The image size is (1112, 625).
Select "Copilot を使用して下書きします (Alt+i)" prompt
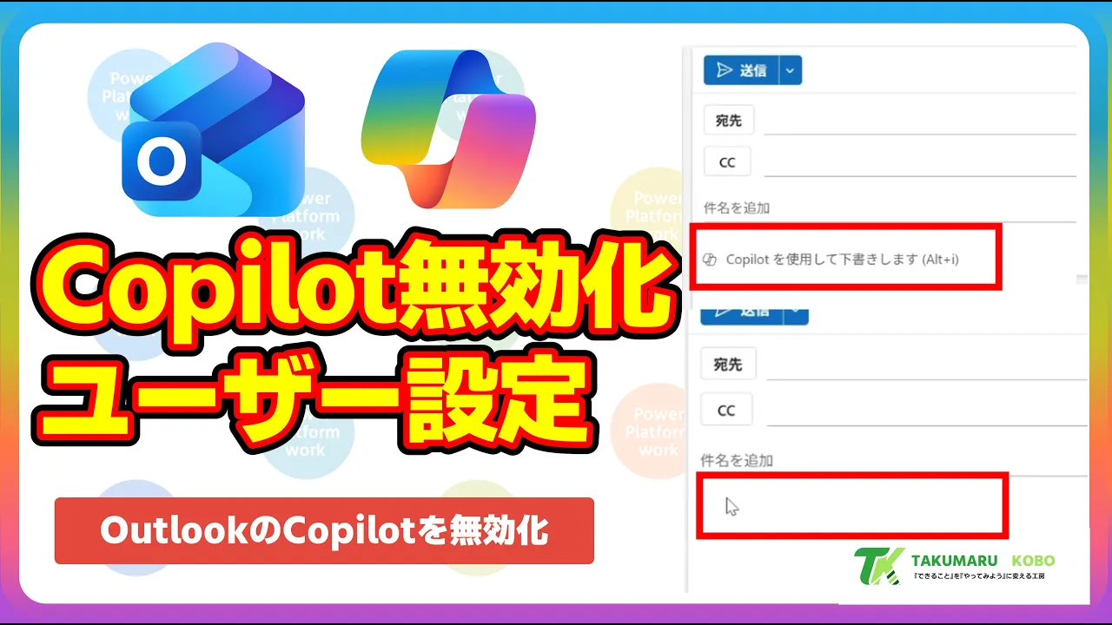842,259
